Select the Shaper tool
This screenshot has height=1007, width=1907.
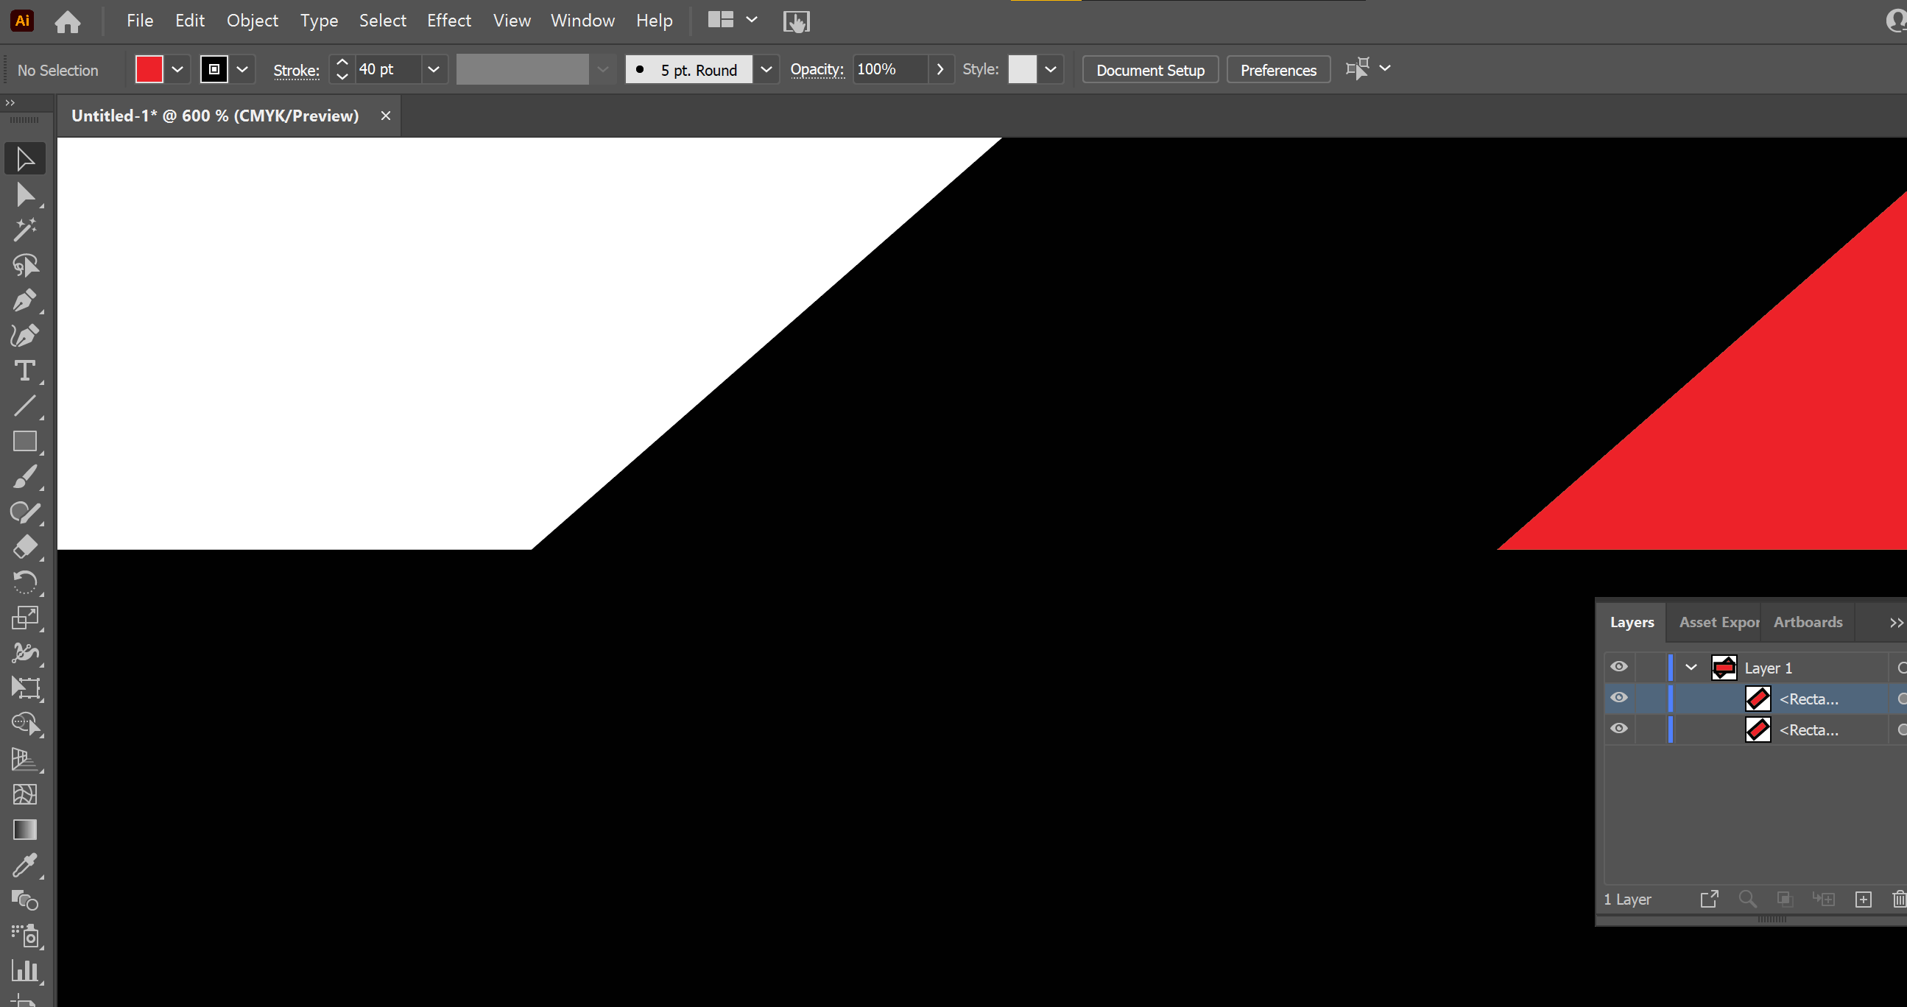coord(24,512)
